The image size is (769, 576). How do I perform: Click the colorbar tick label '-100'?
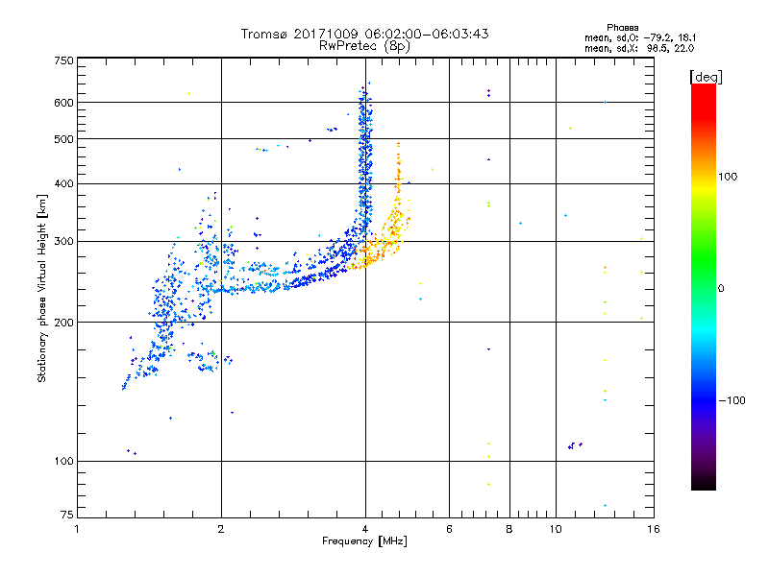click(x=732, y=400)
